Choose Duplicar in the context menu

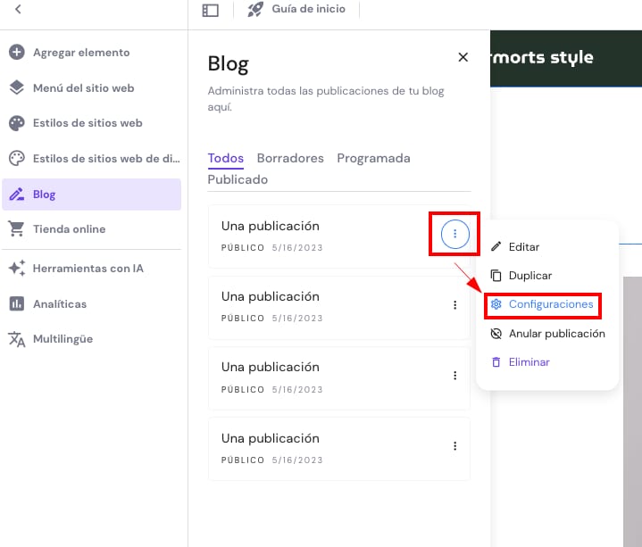pyautogui.click(x=529, y=276)
